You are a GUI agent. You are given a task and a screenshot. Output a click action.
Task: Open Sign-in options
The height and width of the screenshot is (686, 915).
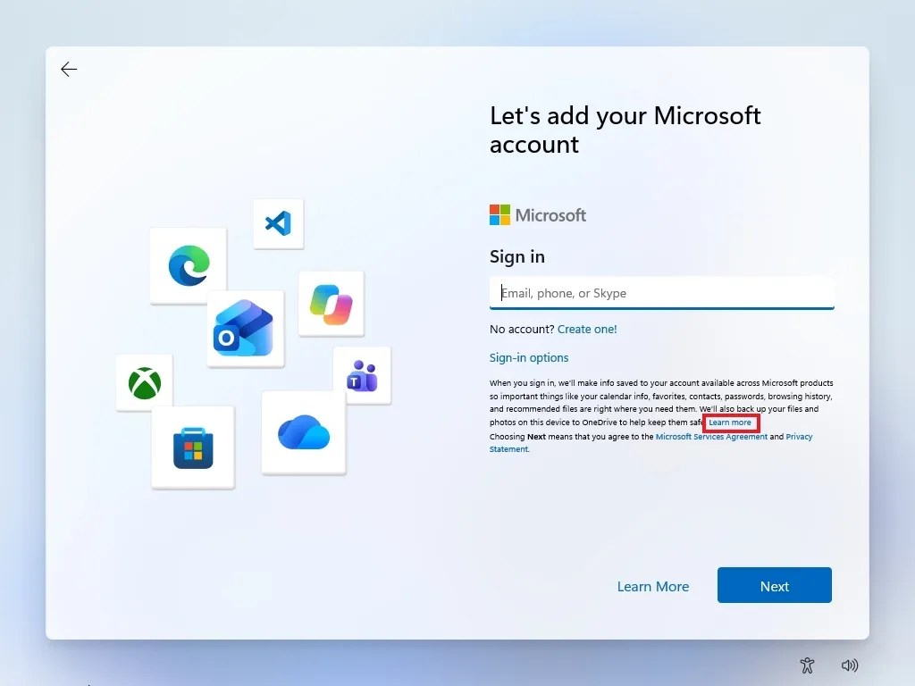click(529, 357)
